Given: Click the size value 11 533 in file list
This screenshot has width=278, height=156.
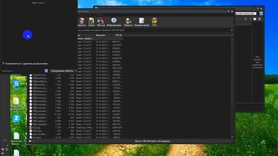Looking at the screenshot, I should [x=58, y=114].
